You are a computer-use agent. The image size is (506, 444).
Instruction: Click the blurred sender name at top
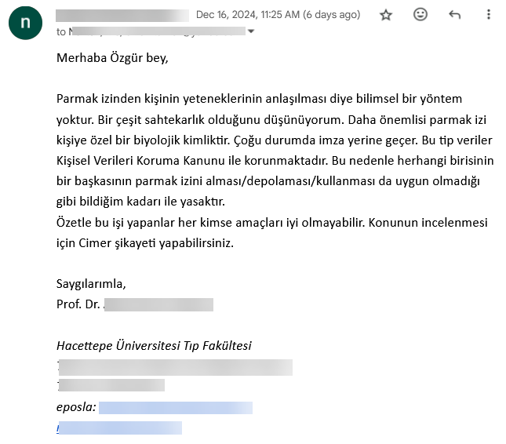tap(122, 15)
